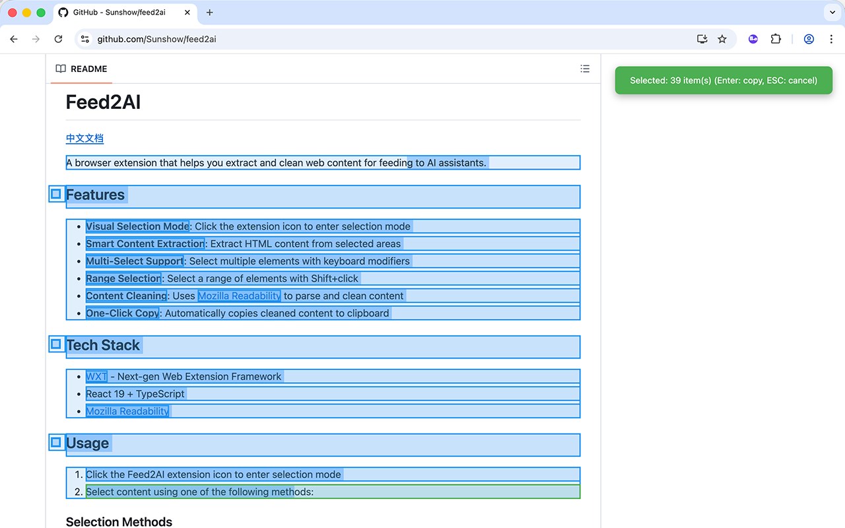The image size is (845, 528).
Task: Click the Usage heading anchor icon
Action: pos(56,442)
